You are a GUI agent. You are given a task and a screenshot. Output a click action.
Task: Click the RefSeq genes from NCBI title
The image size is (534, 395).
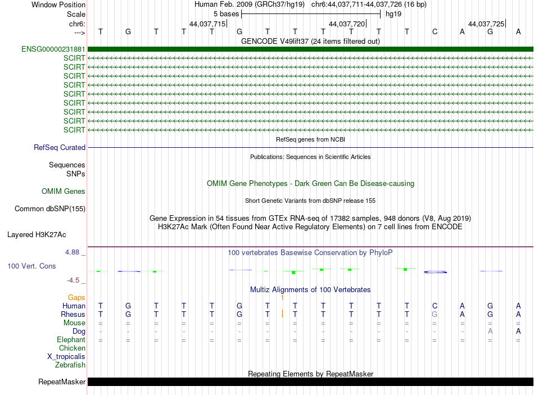[310, 139]
